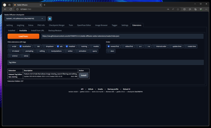
Task: Open the Startup profile footer link
Action: pyautogui.click(x=113, y=89)
